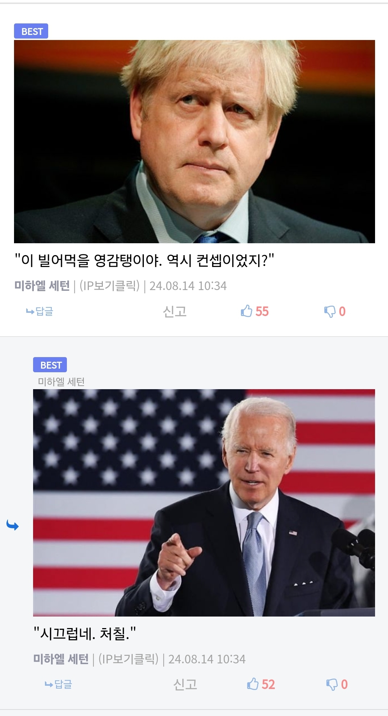
Task: Click the BEST badge on the reply
Action: click(50, 365)
